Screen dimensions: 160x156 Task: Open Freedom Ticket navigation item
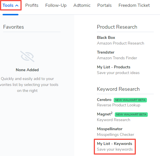[x=134, y=5]
